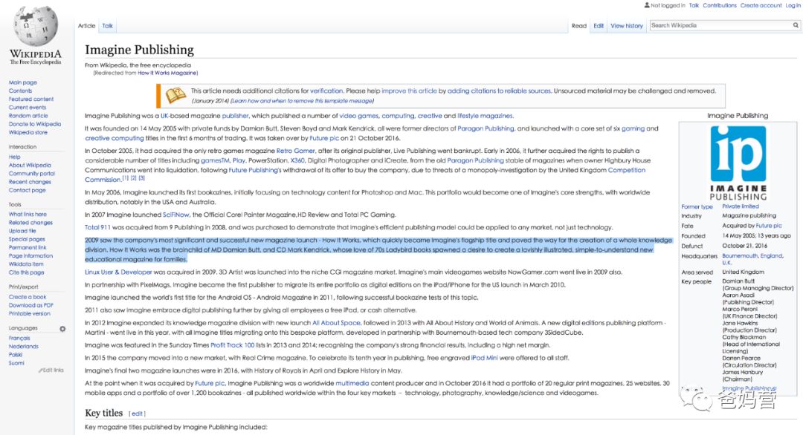803x435 pixels.
Task: Open Profit Track 100 link
Action: (232, 345)
